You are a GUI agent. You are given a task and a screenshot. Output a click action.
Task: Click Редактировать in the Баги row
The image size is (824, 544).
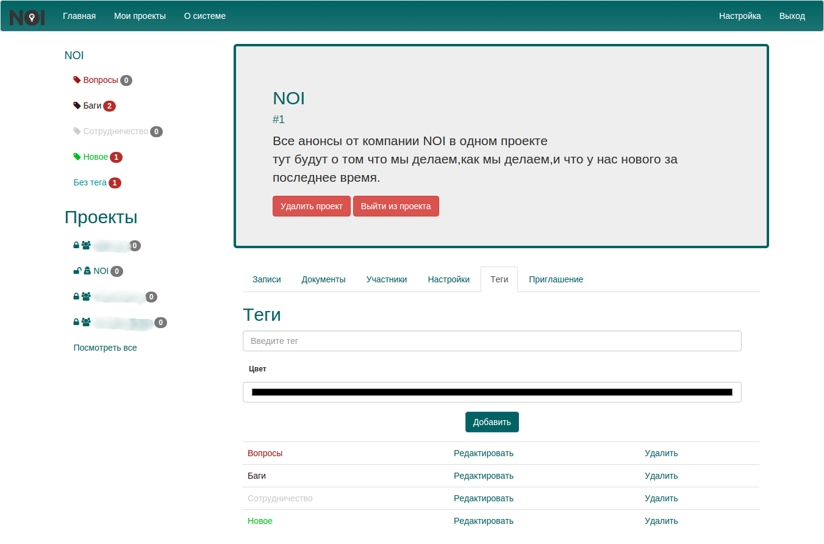pos(484,476)
